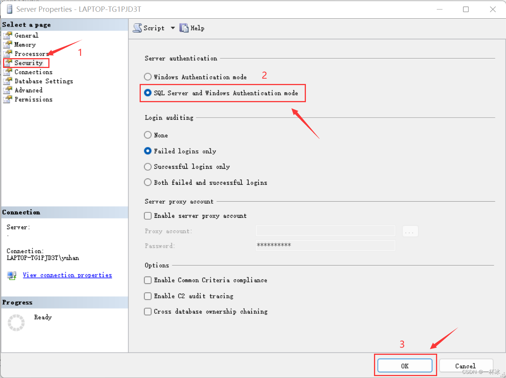Click the Connections page icon

(8, 72)
